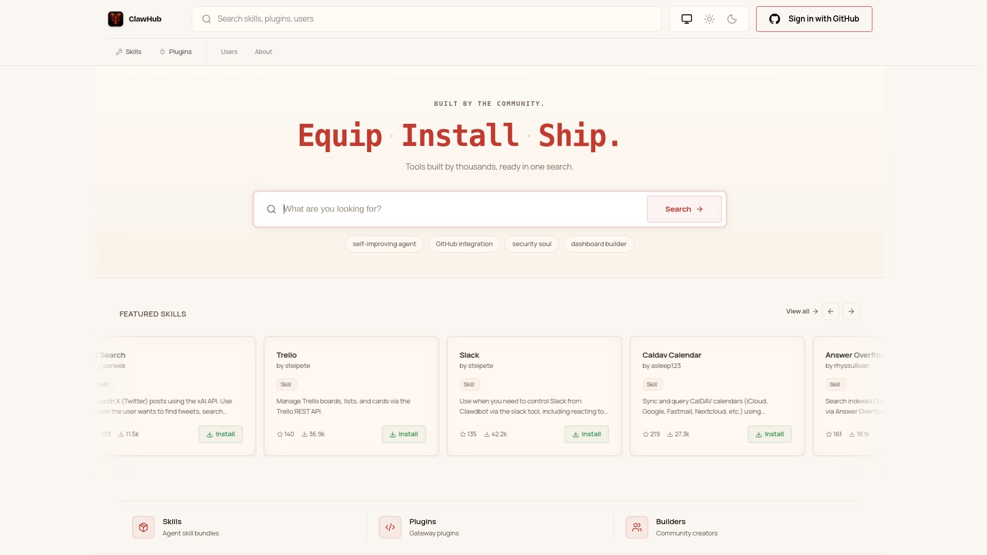Screen dimensions: 987x555
Task: Select the 'security soul' suggestion chip
Action: (532, 244)
